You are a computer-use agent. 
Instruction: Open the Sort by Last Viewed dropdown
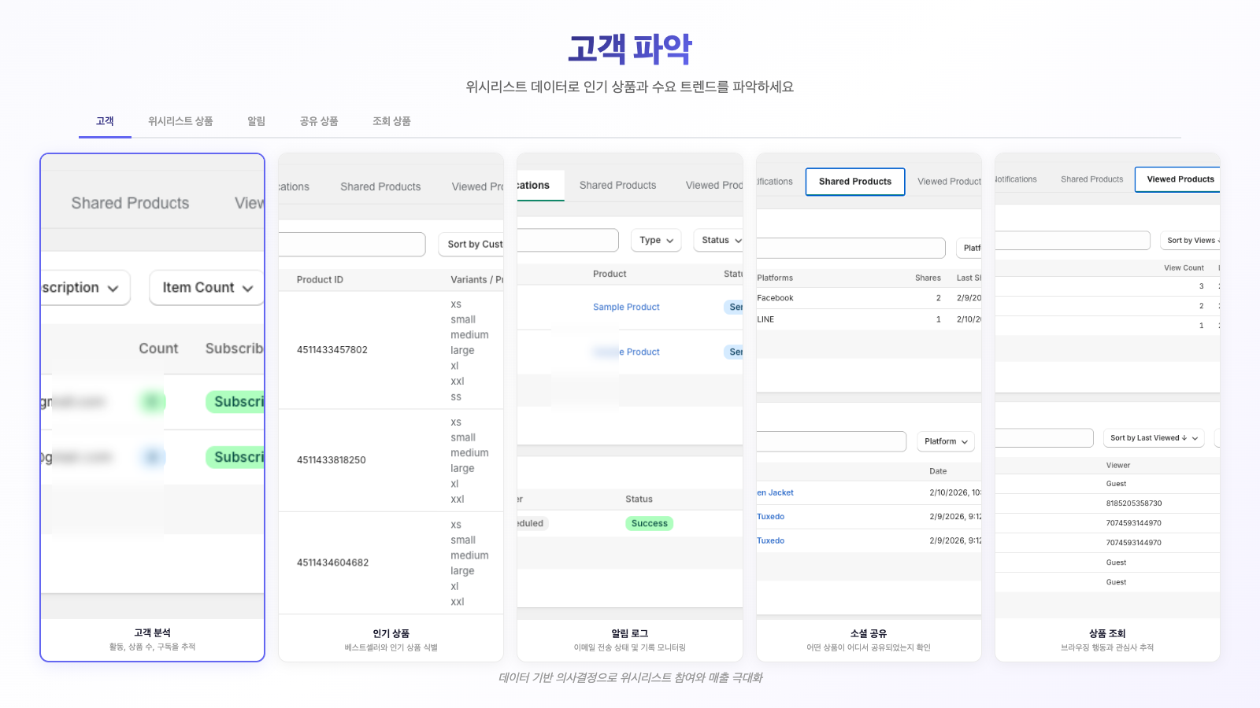[1153, 438]
